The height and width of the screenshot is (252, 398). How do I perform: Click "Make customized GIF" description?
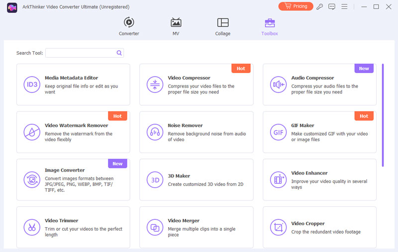point(329,137)
